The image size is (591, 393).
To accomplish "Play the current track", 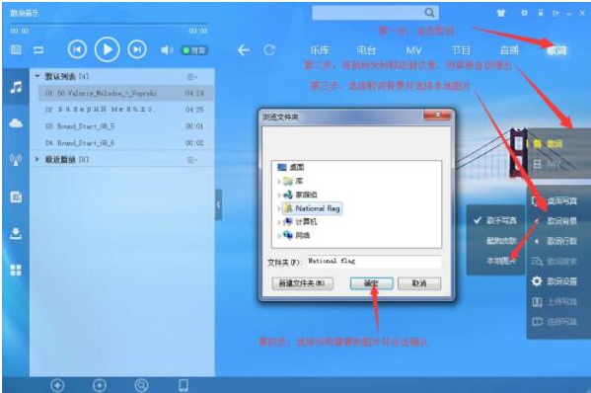I will coord(107,49).
